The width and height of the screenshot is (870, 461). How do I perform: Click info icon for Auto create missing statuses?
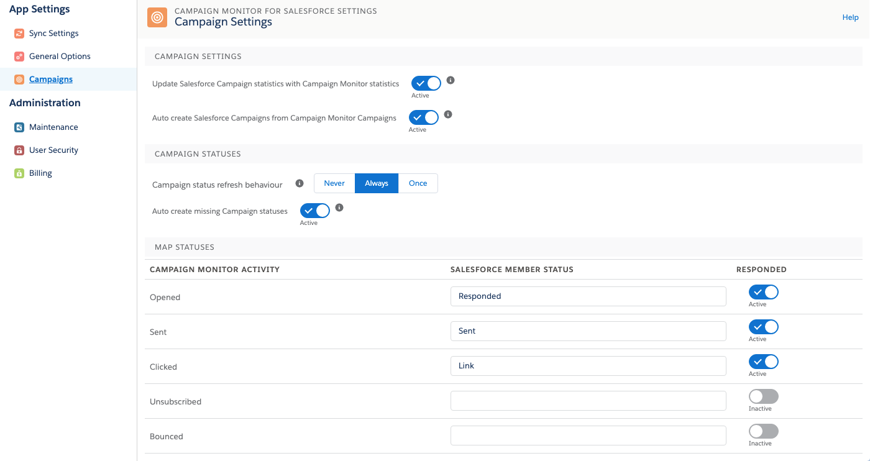pos(339,208)
